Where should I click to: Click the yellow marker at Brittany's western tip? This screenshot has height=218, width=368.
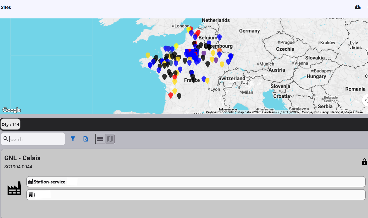coord(148,55)
